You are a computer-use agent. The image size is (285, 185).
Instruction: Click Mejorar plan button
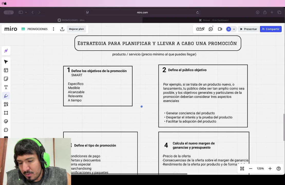76,29
